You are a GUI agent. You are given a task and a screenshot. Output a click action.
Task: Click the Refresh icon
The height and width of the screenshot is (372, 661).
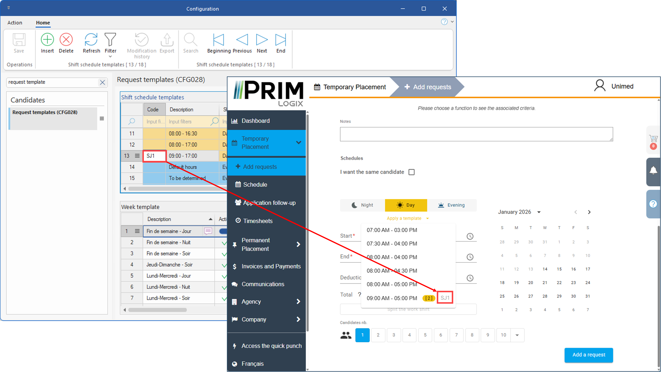tap(91, 40)
